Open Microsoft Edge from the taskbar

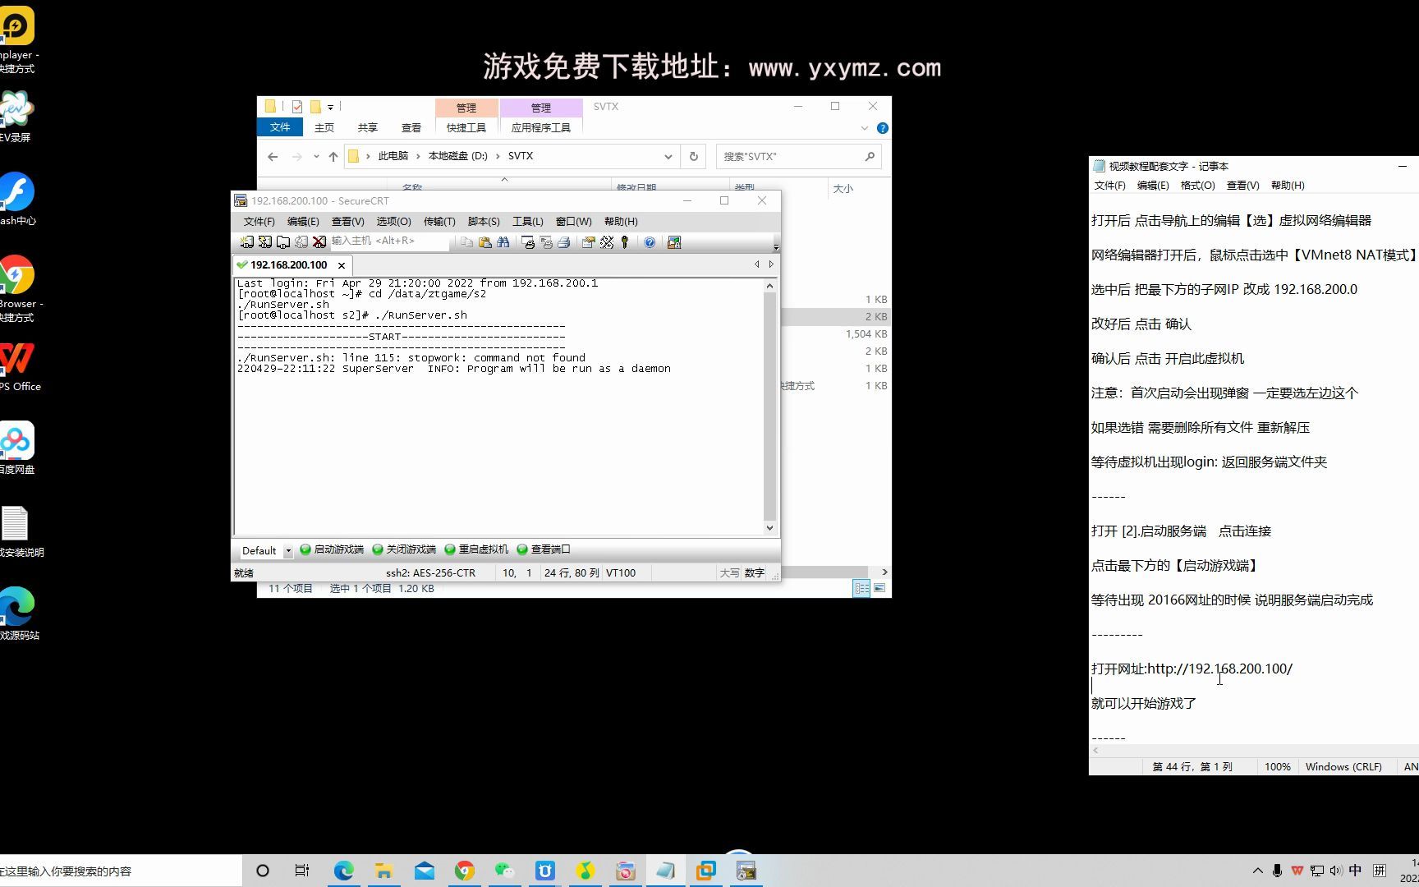coord(343,871)
